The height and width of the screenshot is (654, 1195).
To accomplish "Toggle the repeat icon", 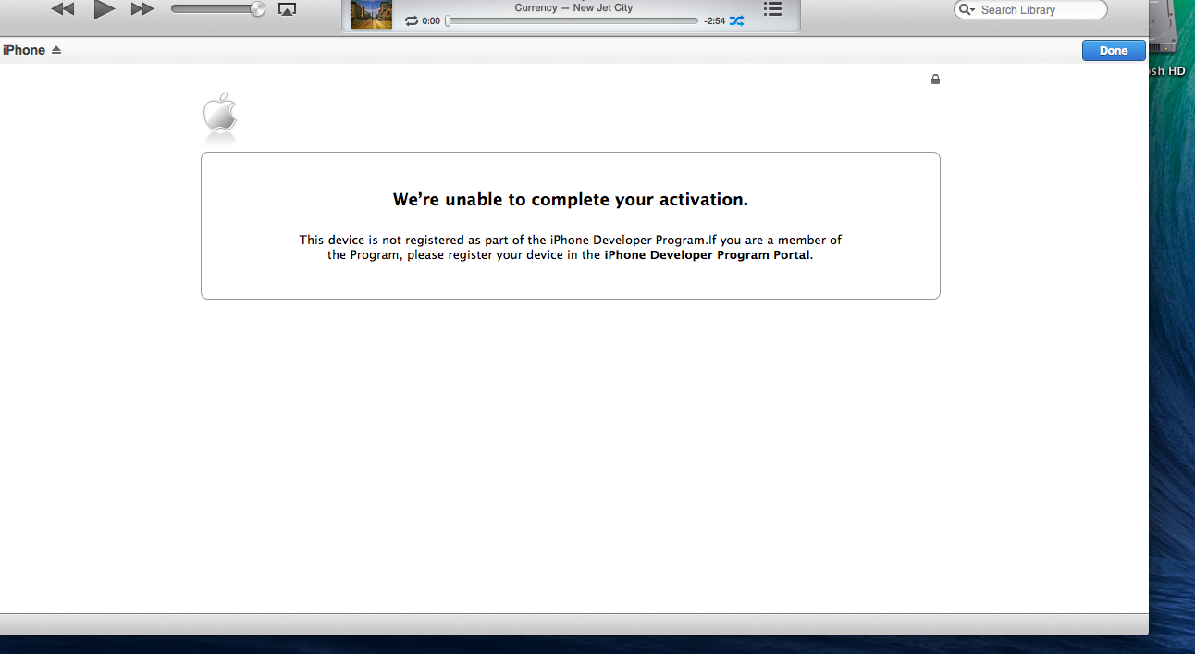I will pyautogui.click(x=412, y=20).
